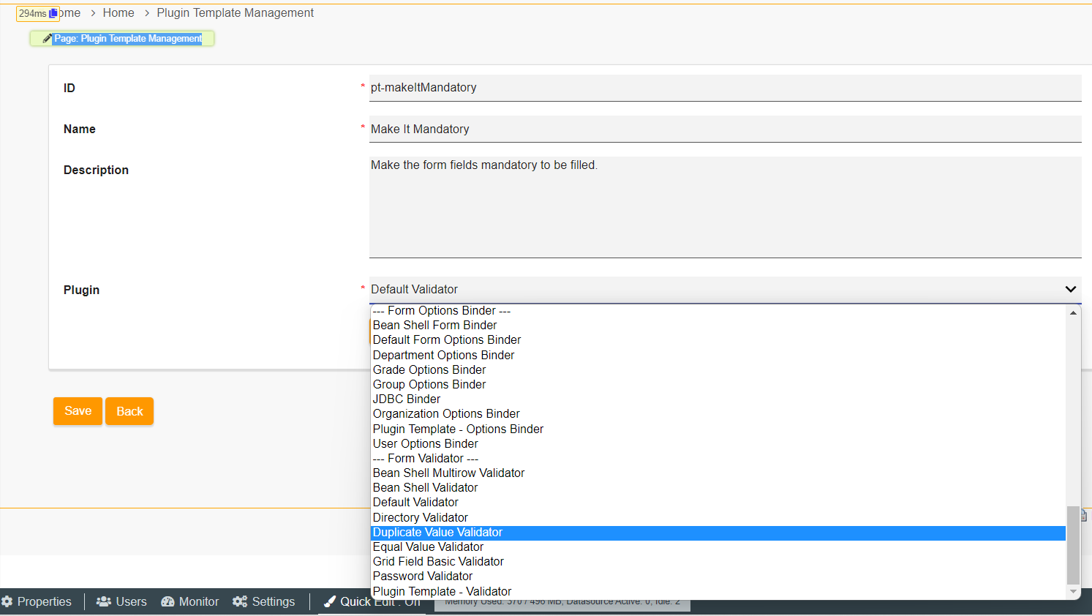Choose Grid Field Basic Validator
1092x616 pixels.
438,562
